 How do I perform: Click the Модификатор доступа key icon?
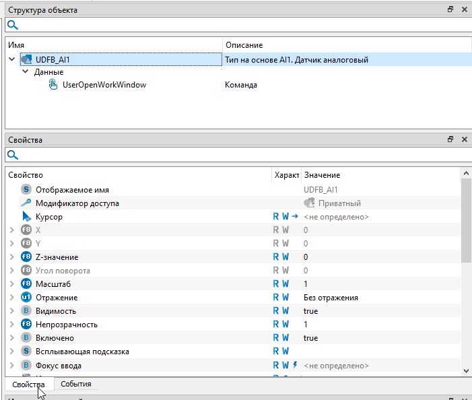point(26,203)
